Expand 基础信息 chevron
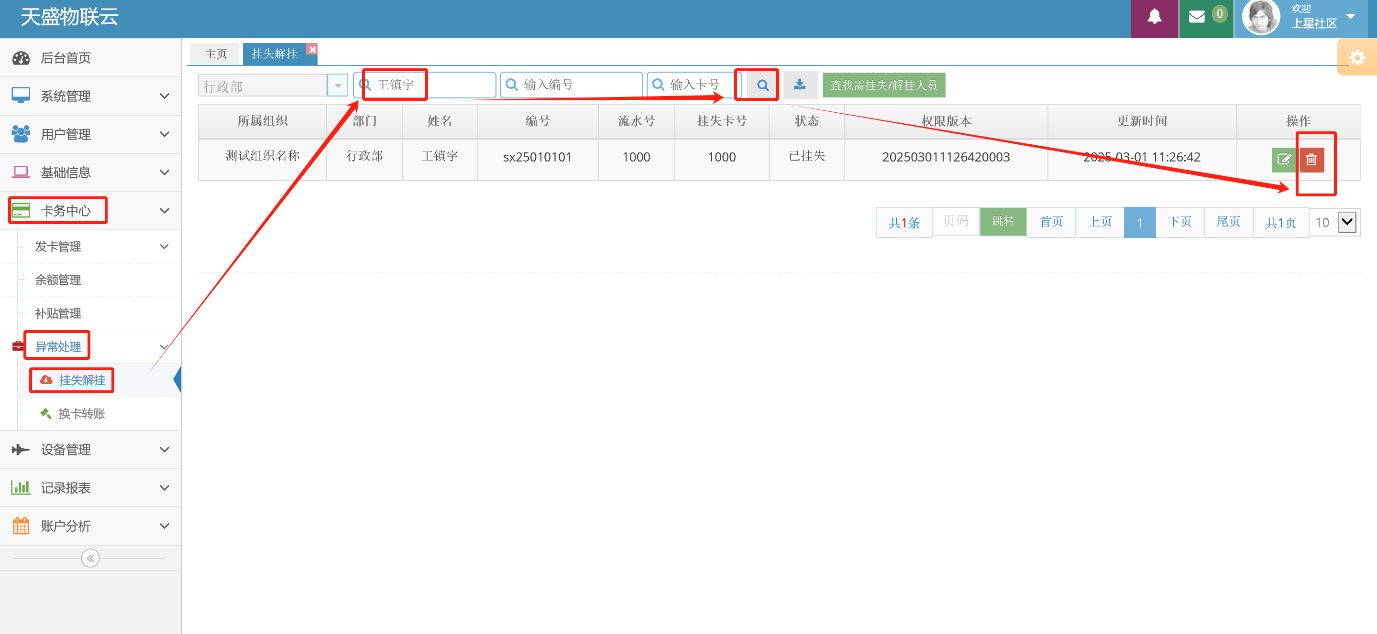Viewport: 1377px width, 634px height. click(165, 172)
